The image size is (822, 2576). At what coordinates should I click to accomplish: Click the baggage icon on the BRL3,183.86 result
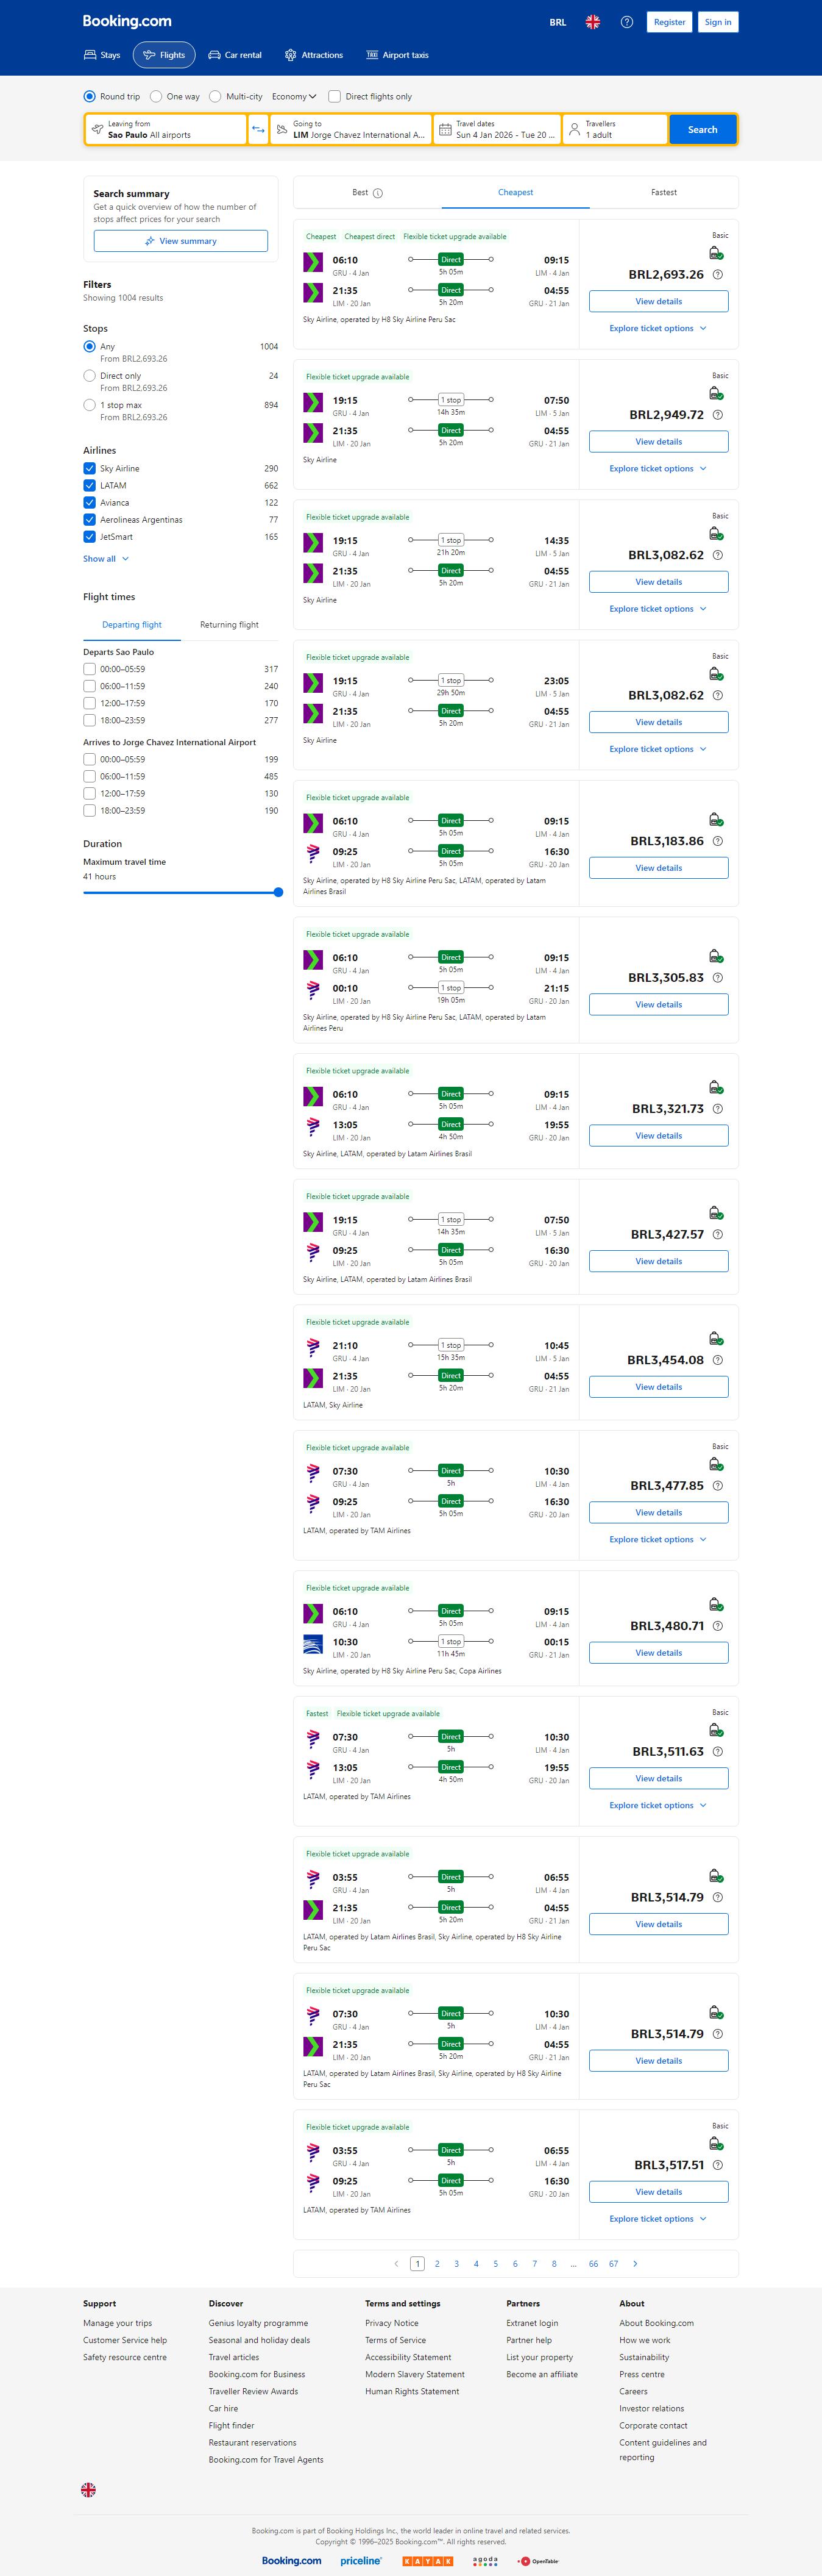[715, 820]
